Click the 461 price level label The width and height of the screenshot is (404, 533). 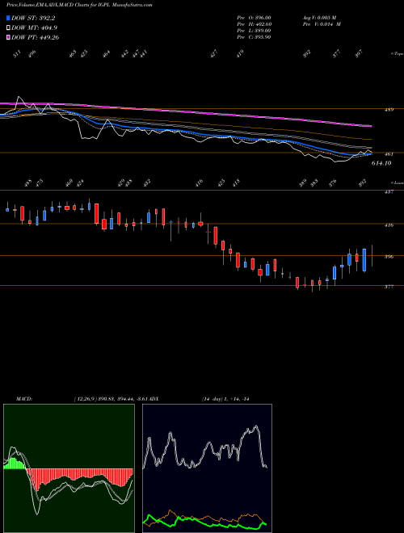[x=389, y=154]
